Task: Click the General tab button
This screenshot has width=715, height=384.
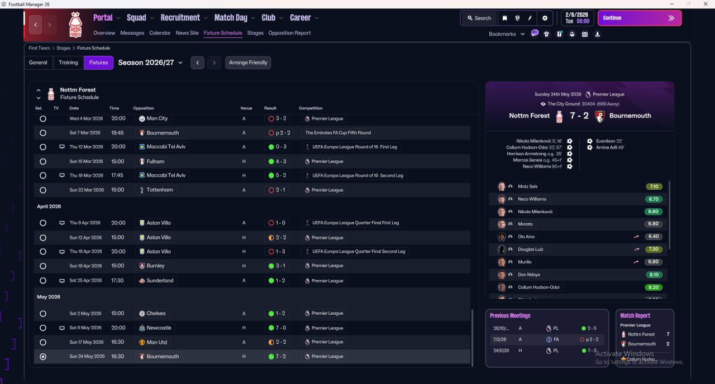Action: coord(38,63)
